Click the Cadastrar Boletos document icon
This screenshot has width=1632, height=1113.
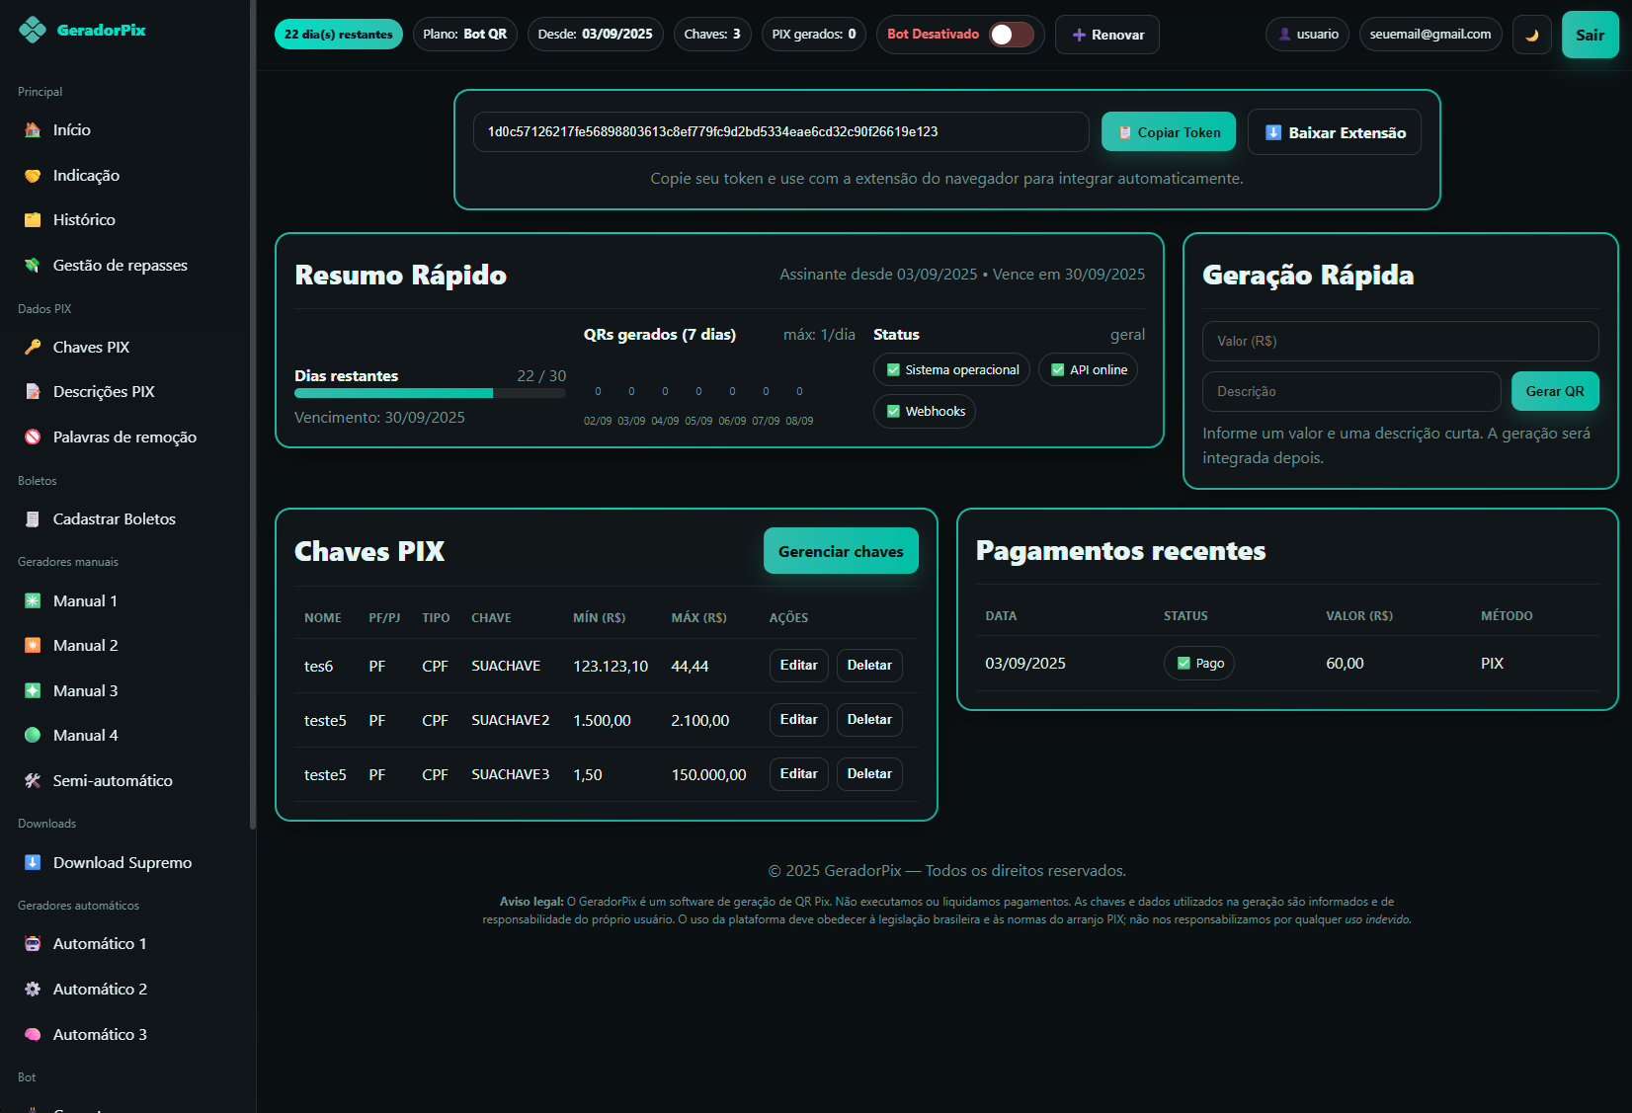pos(33,519)
